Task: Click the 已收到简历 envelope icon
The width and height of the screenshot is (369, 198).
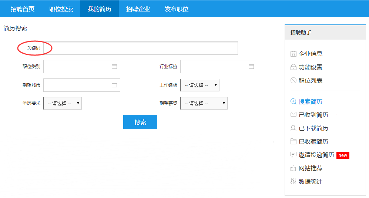Action: pos(293,115)
